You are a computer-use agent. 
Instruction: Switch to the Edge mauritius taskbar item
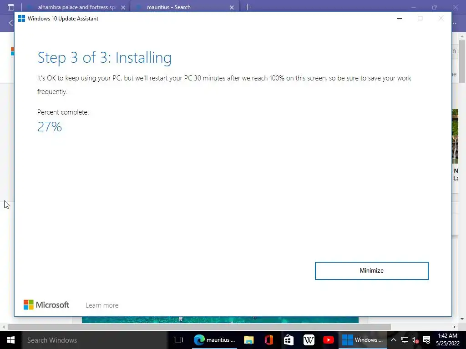point(214,340)
